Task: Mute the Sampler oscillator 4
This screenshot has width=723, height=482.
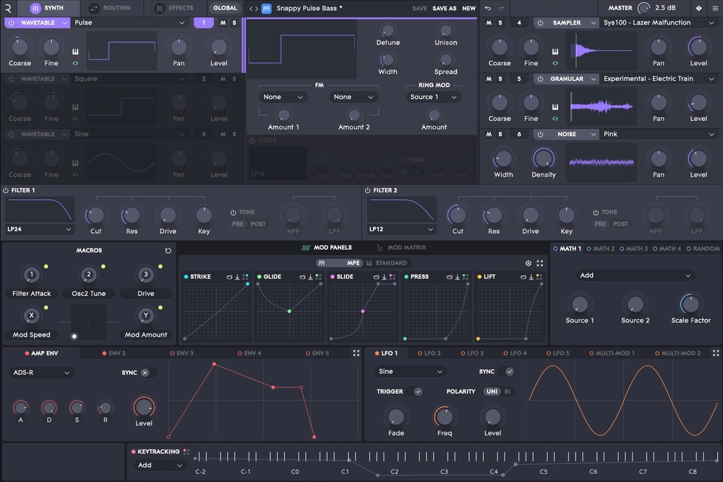Action: [489, 22]
